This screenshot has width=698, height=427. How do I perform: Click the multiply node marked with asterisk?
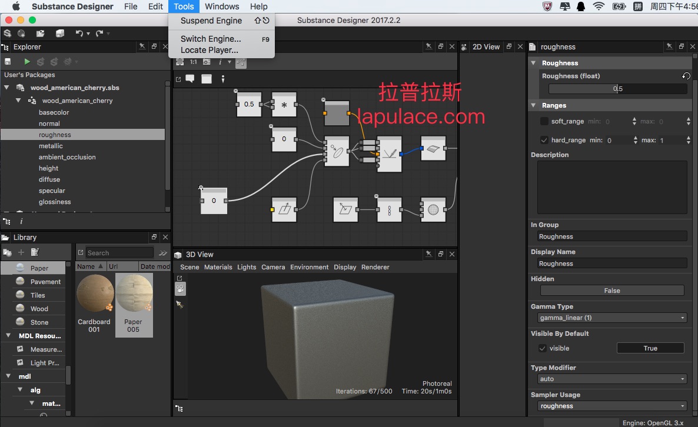pyautogui.click(x=284, y=105)
